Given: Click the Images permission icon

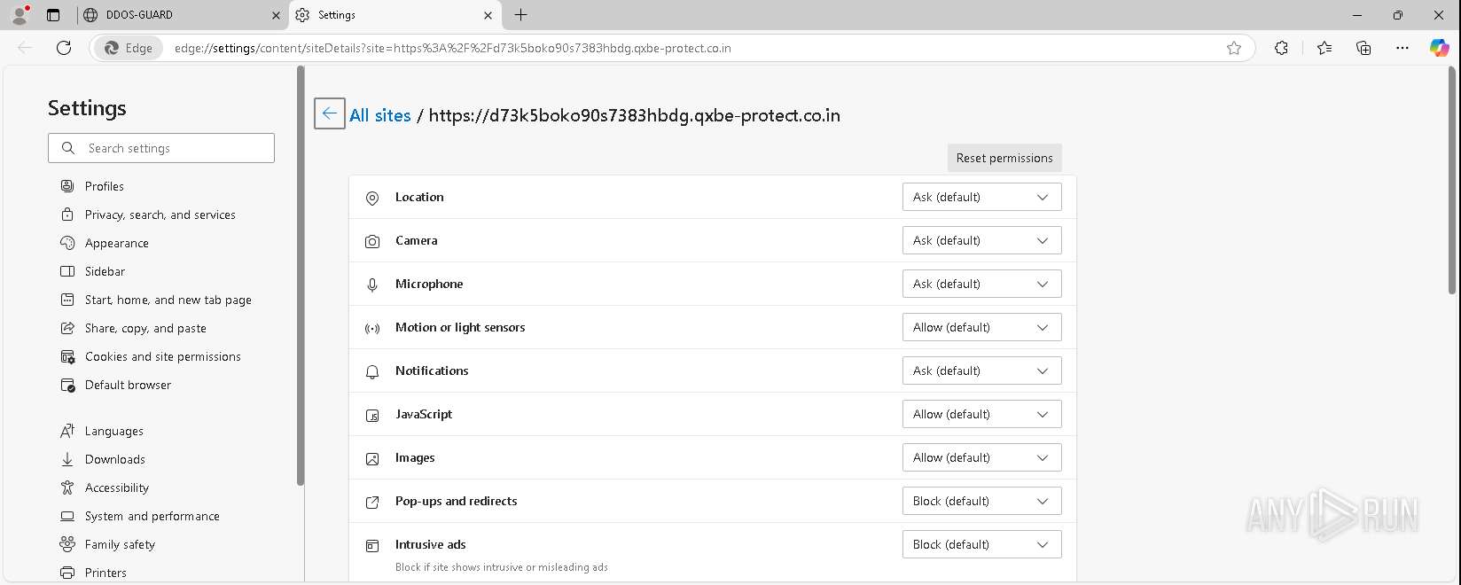Looking at the screenshot, I should [x=372, y=458].
